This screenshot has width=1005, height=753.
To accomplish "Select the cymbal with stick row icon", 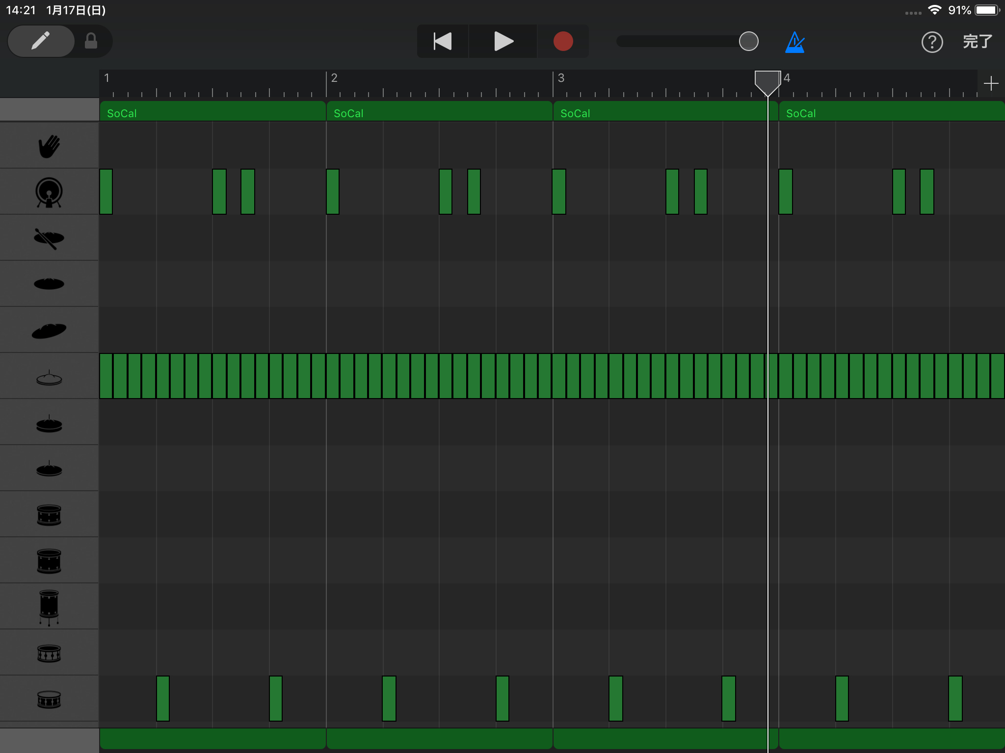I will [49, 239].
